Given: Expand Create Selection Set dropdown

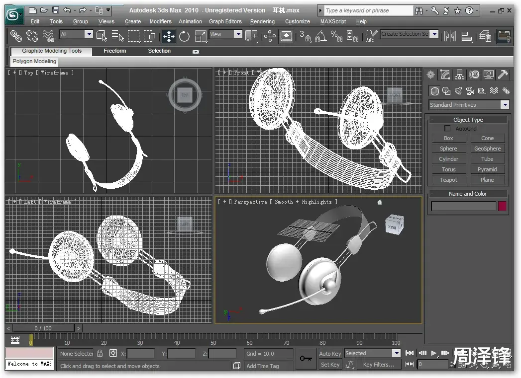Looking at the screenshot, I should (434, 34).
